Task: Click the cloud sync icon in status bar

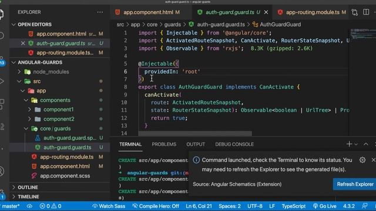Action: pos(29,206)
